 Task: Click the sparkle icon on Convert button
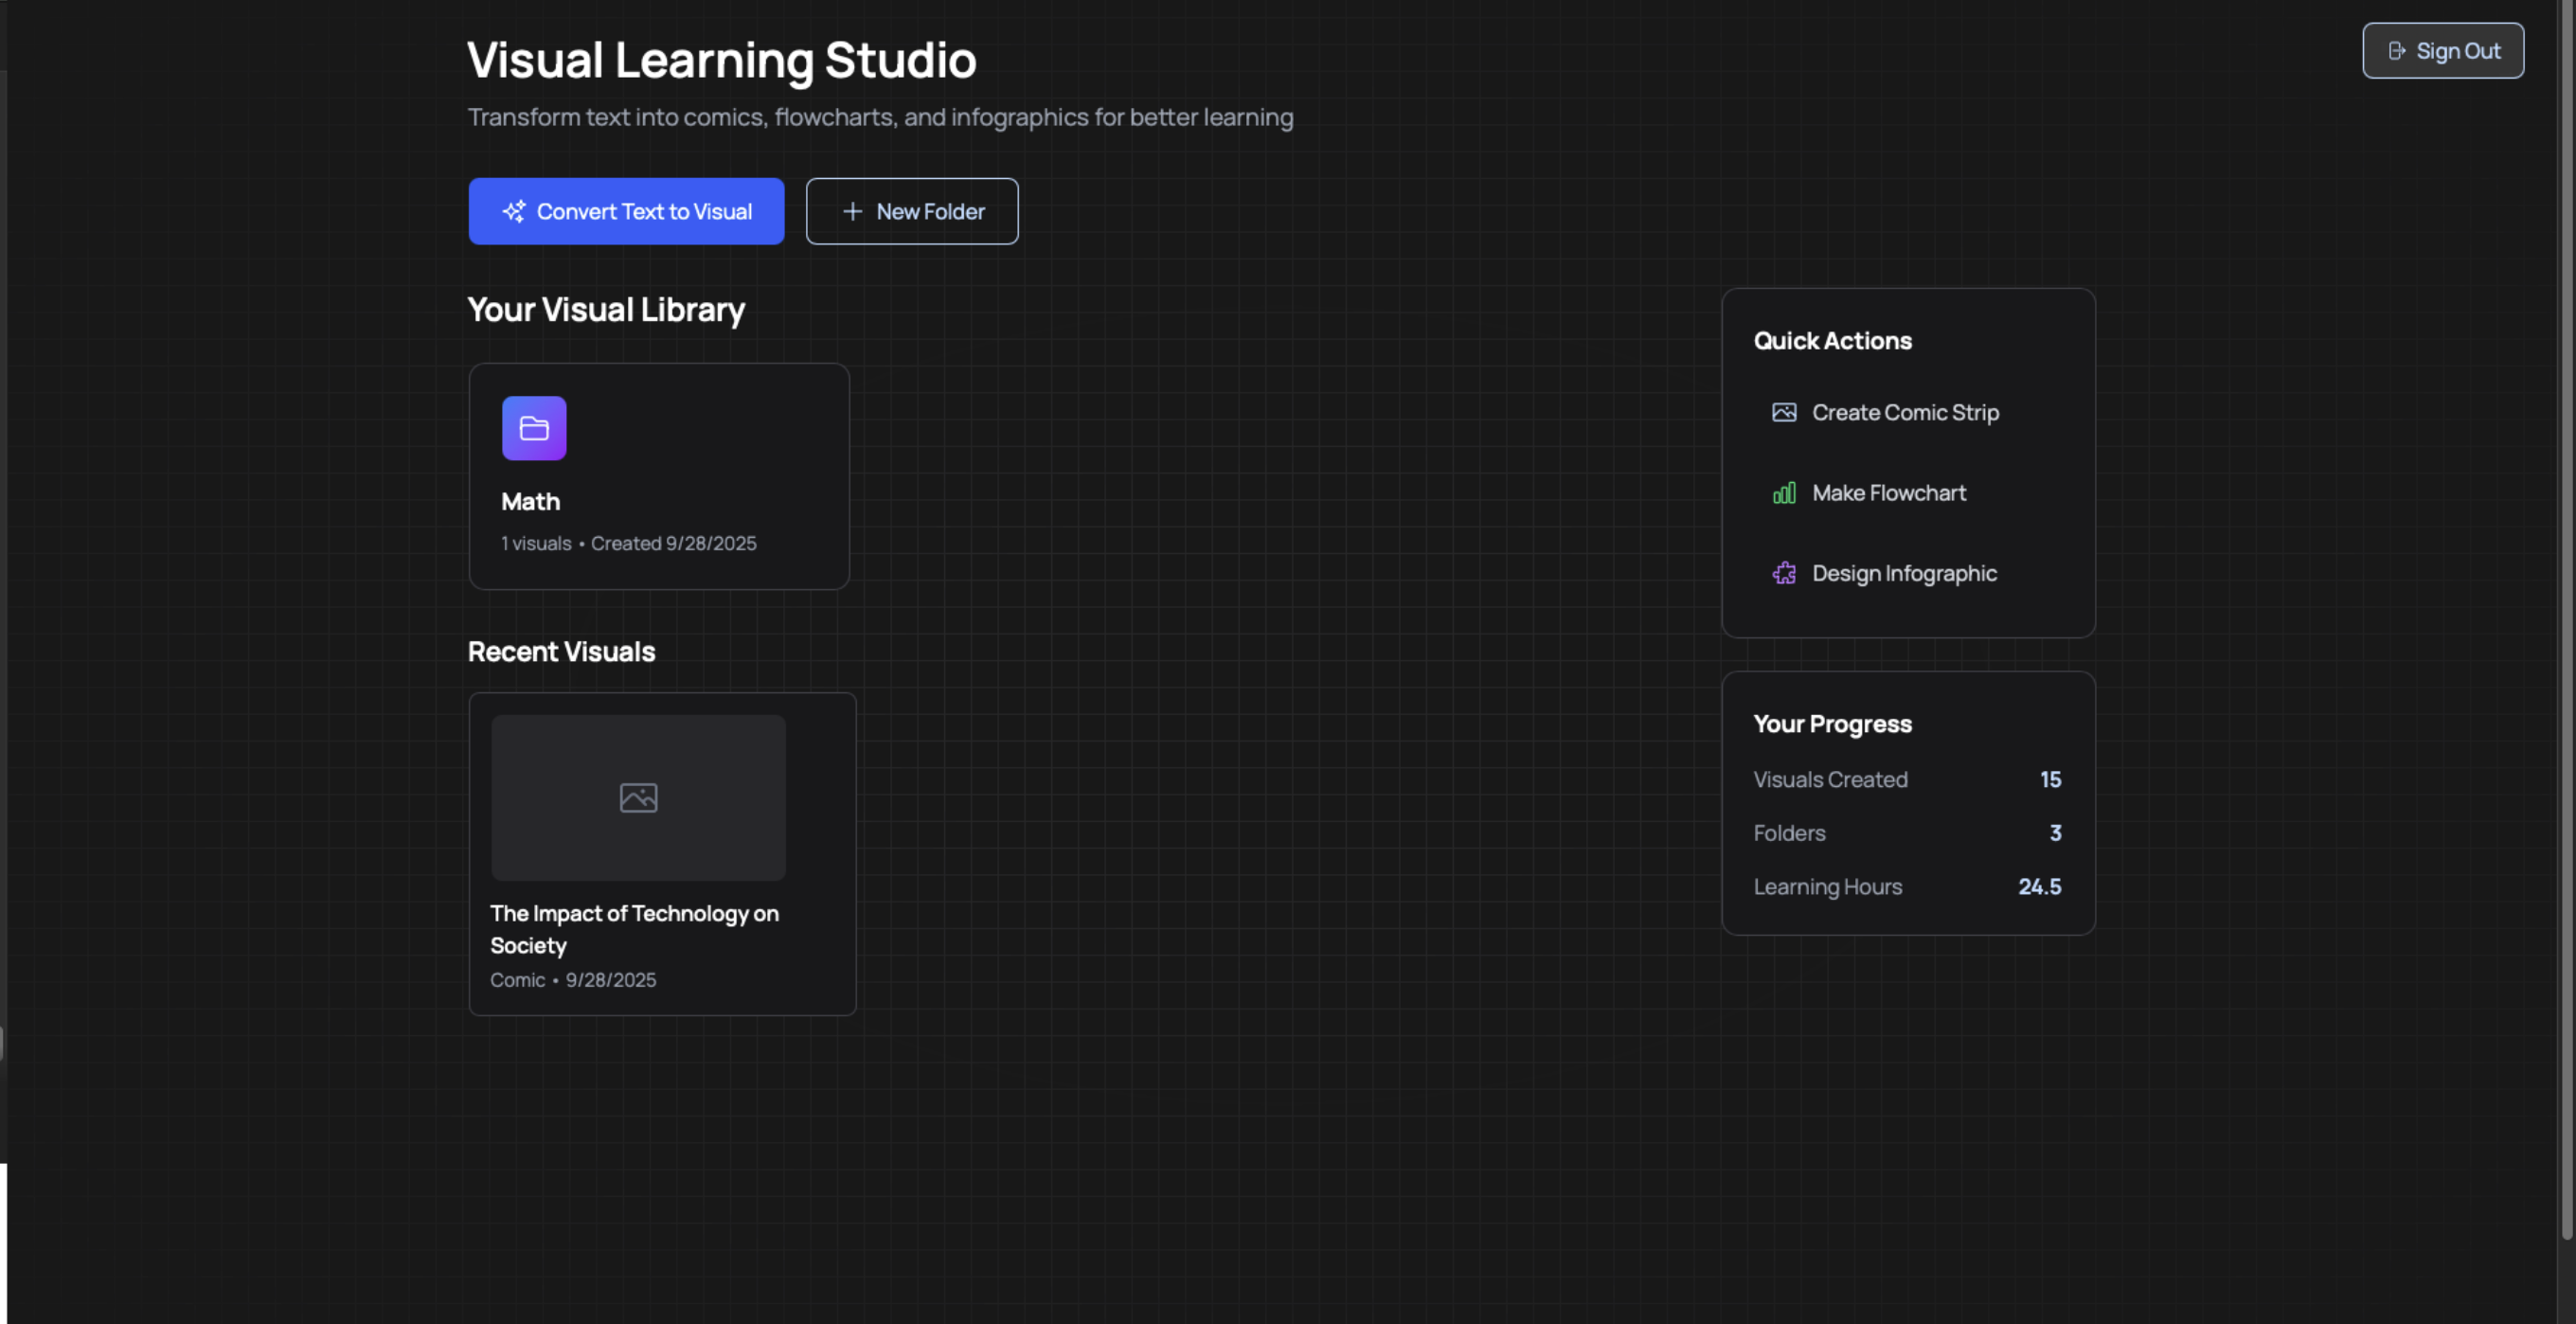[x=513, y=211]
